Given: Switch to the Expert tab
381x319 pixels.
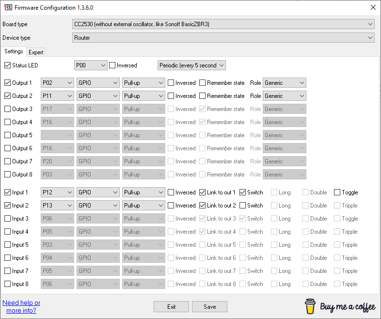Looking at the screenshot, I should click(x=36, y=52).
